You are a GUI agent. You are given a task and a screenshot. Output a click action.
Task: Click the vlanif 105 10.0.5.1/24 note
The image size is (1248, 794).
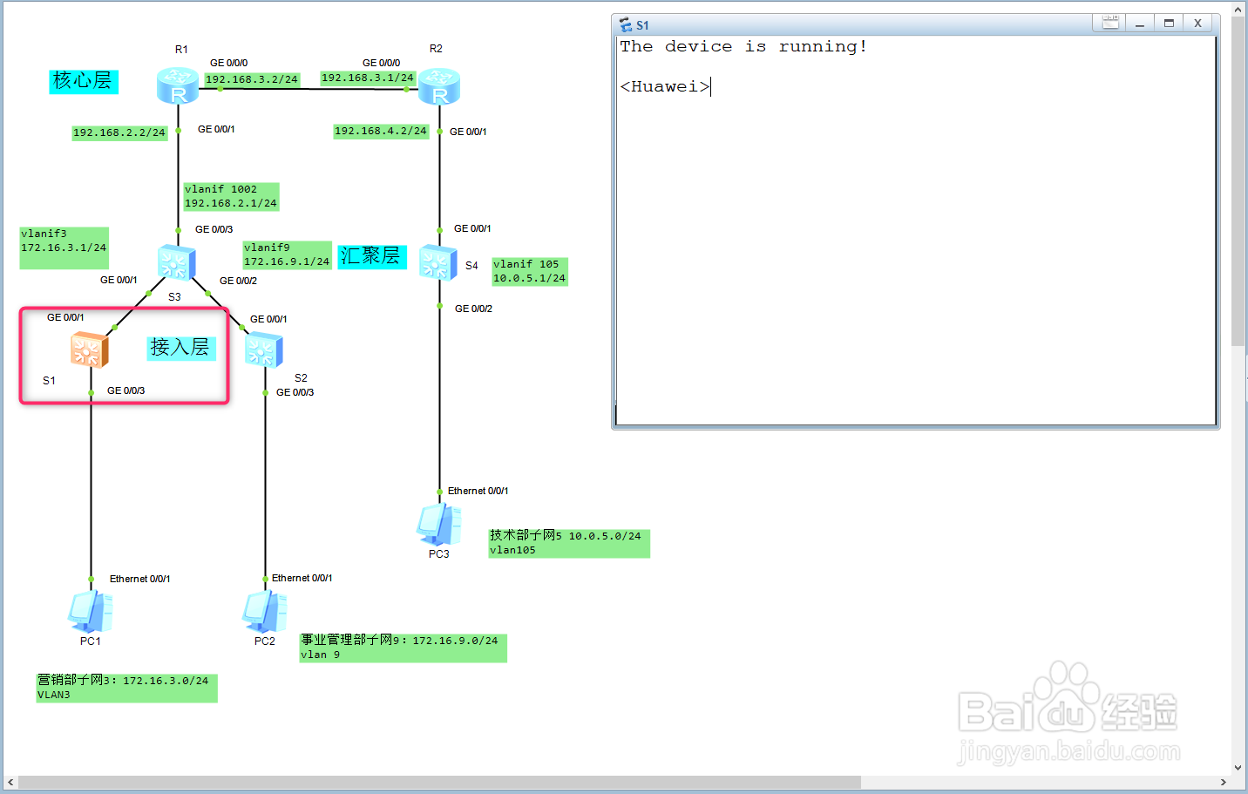[530, 271]
